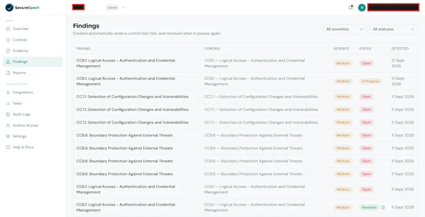Click the Overview sidebar icon
Viewport: 425px width, 217px height.
pos(8,29)
